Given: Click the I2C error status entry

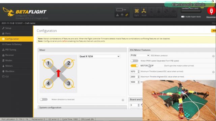Looking at the screenshot, I should [x=54, y=119].
